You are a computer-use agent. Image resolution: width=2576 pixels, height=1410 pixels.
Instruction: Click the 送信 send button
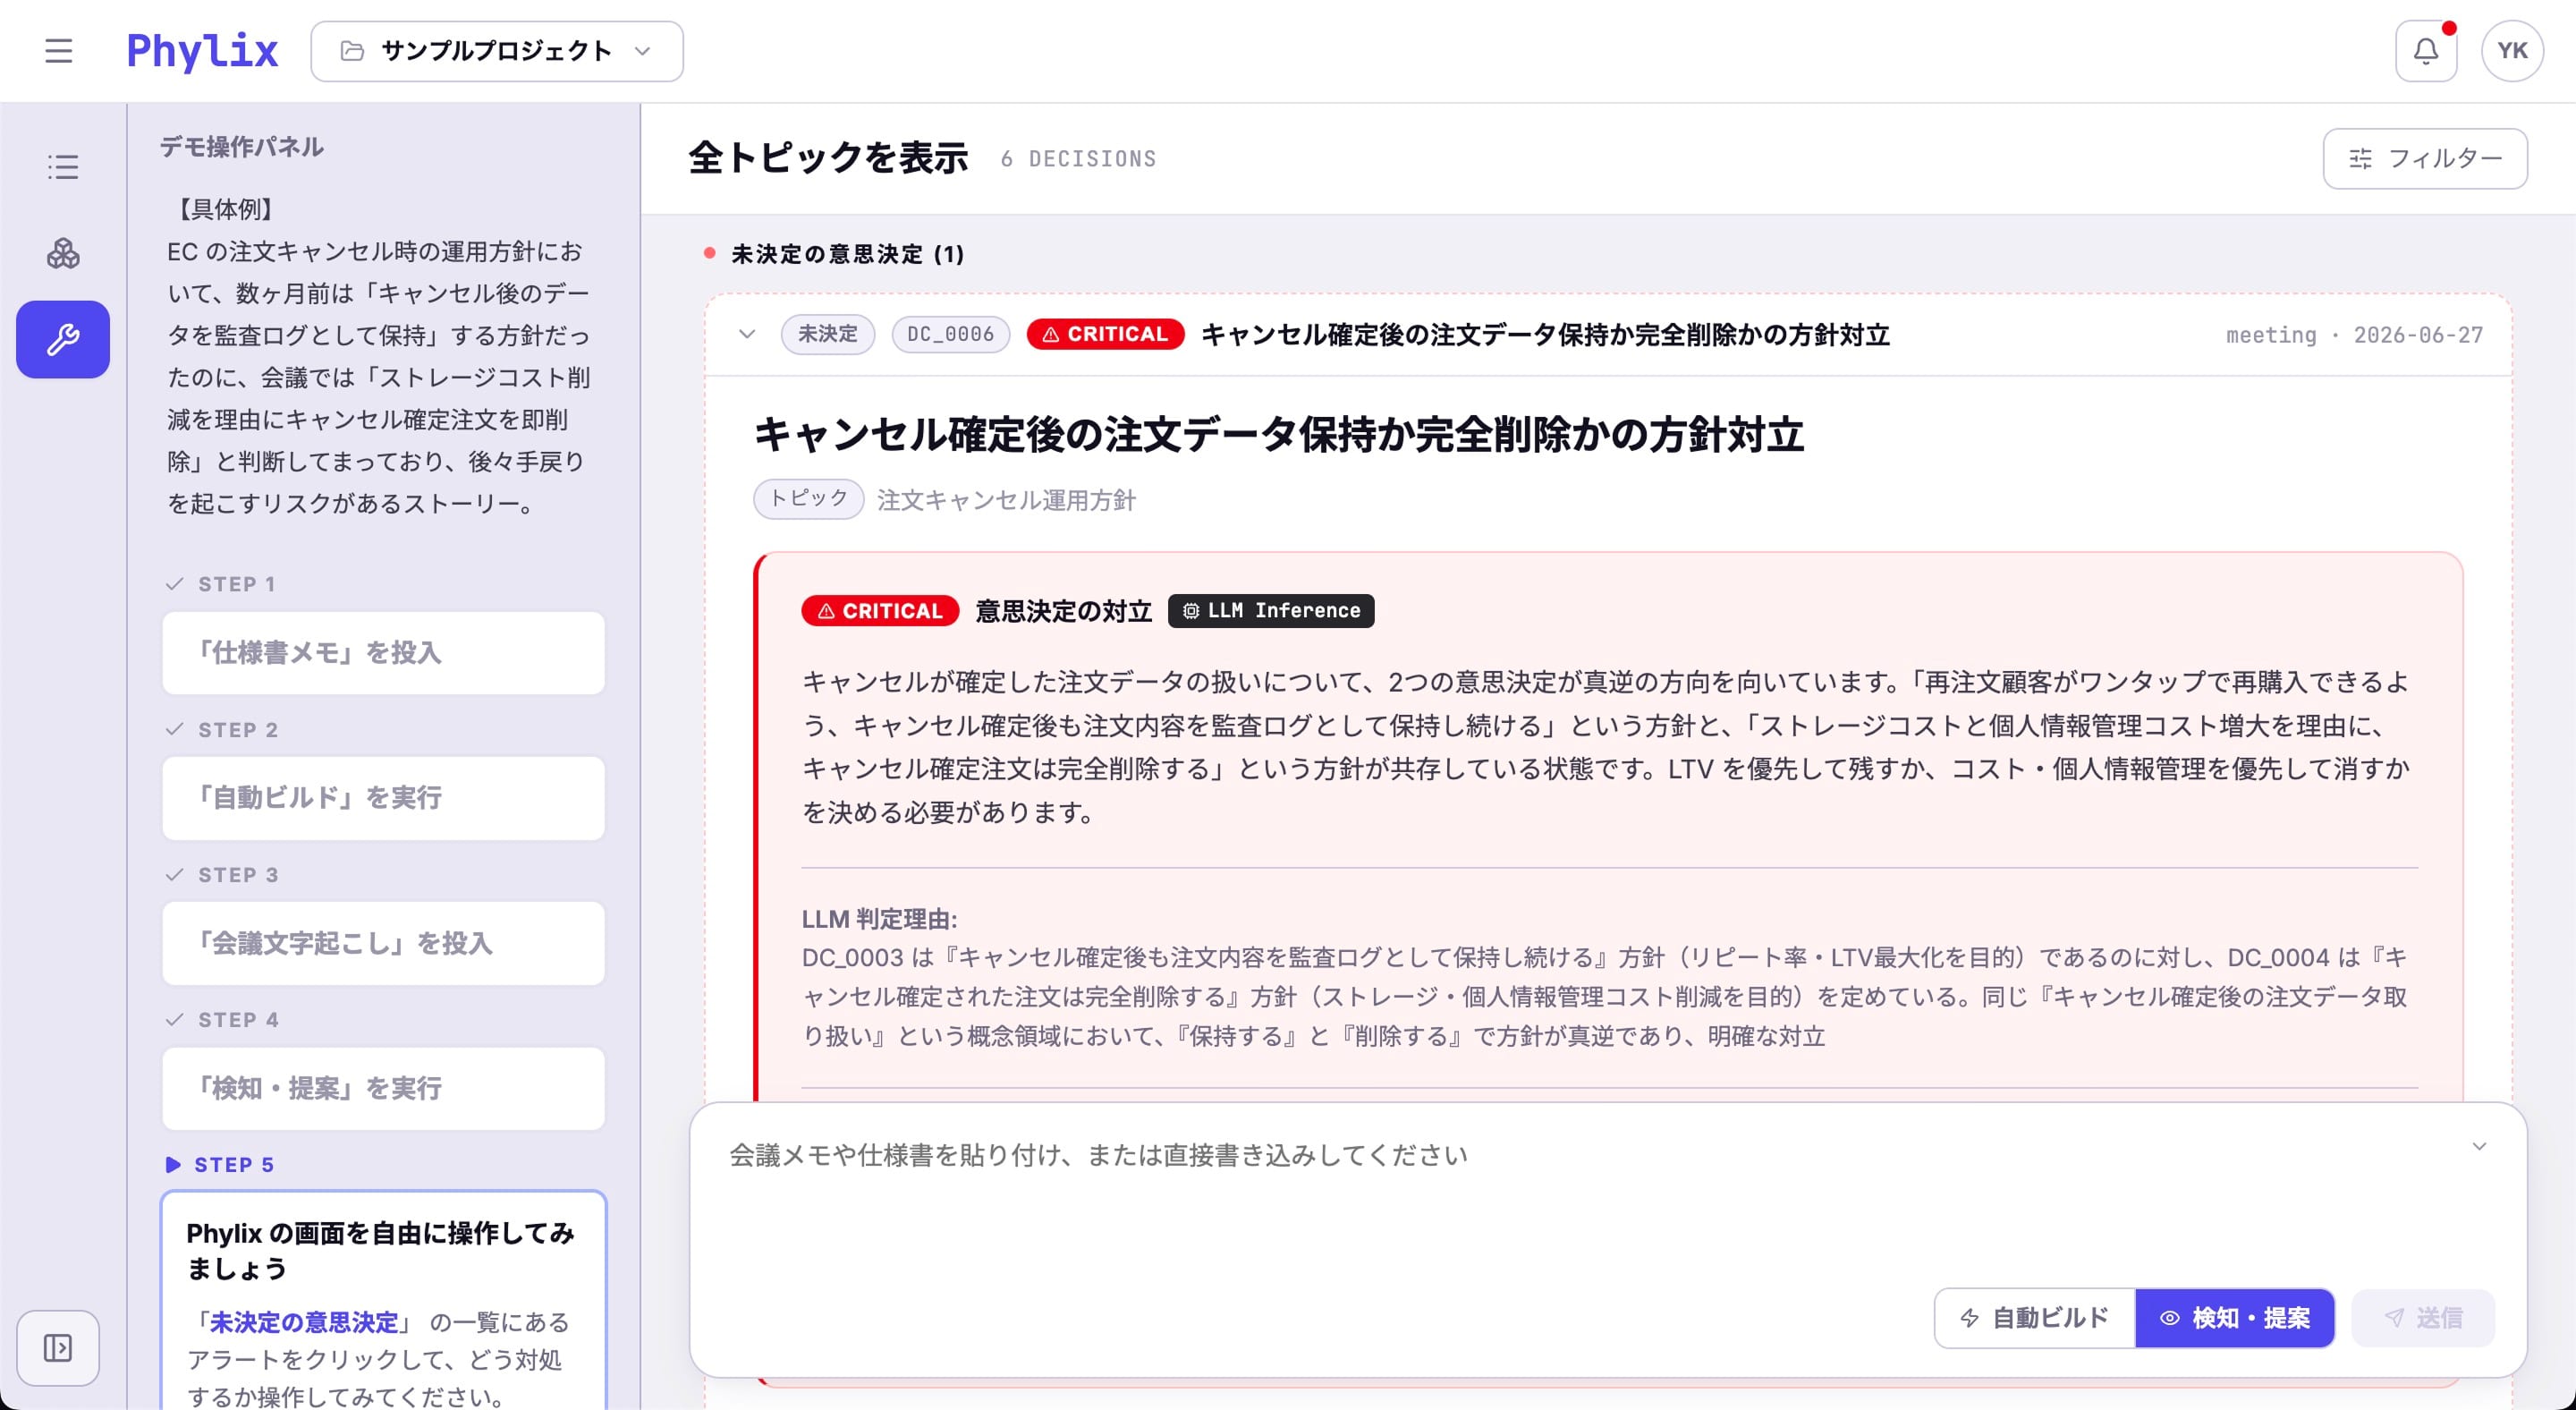click(2423, 1317)
